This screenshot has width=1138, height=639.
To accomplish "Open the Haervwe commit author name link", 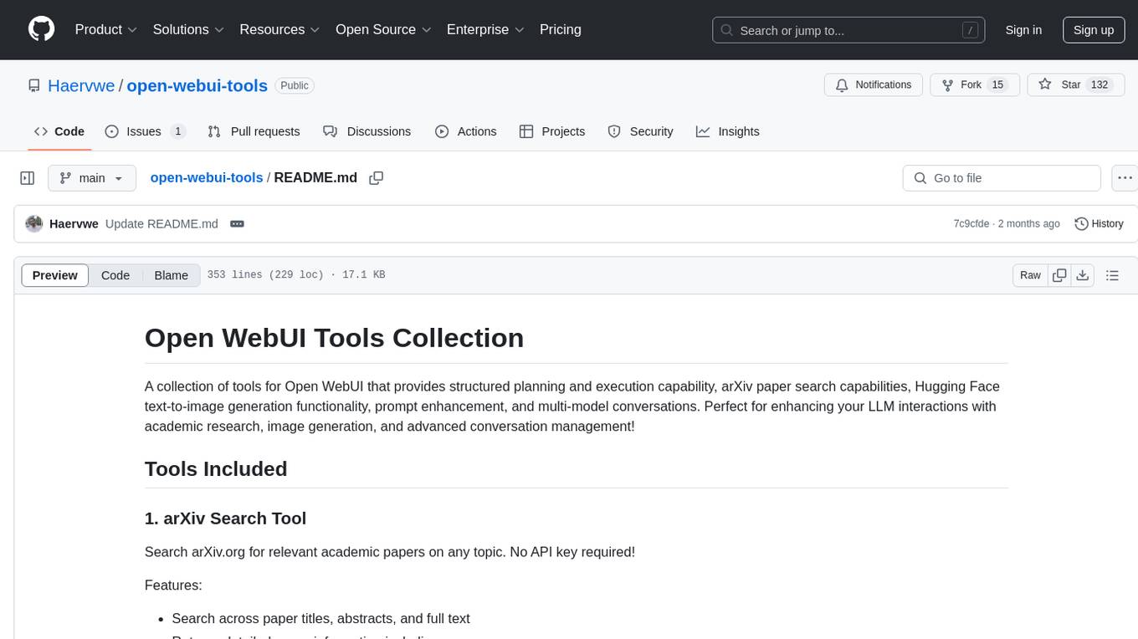I will click(x=74, y=223).
